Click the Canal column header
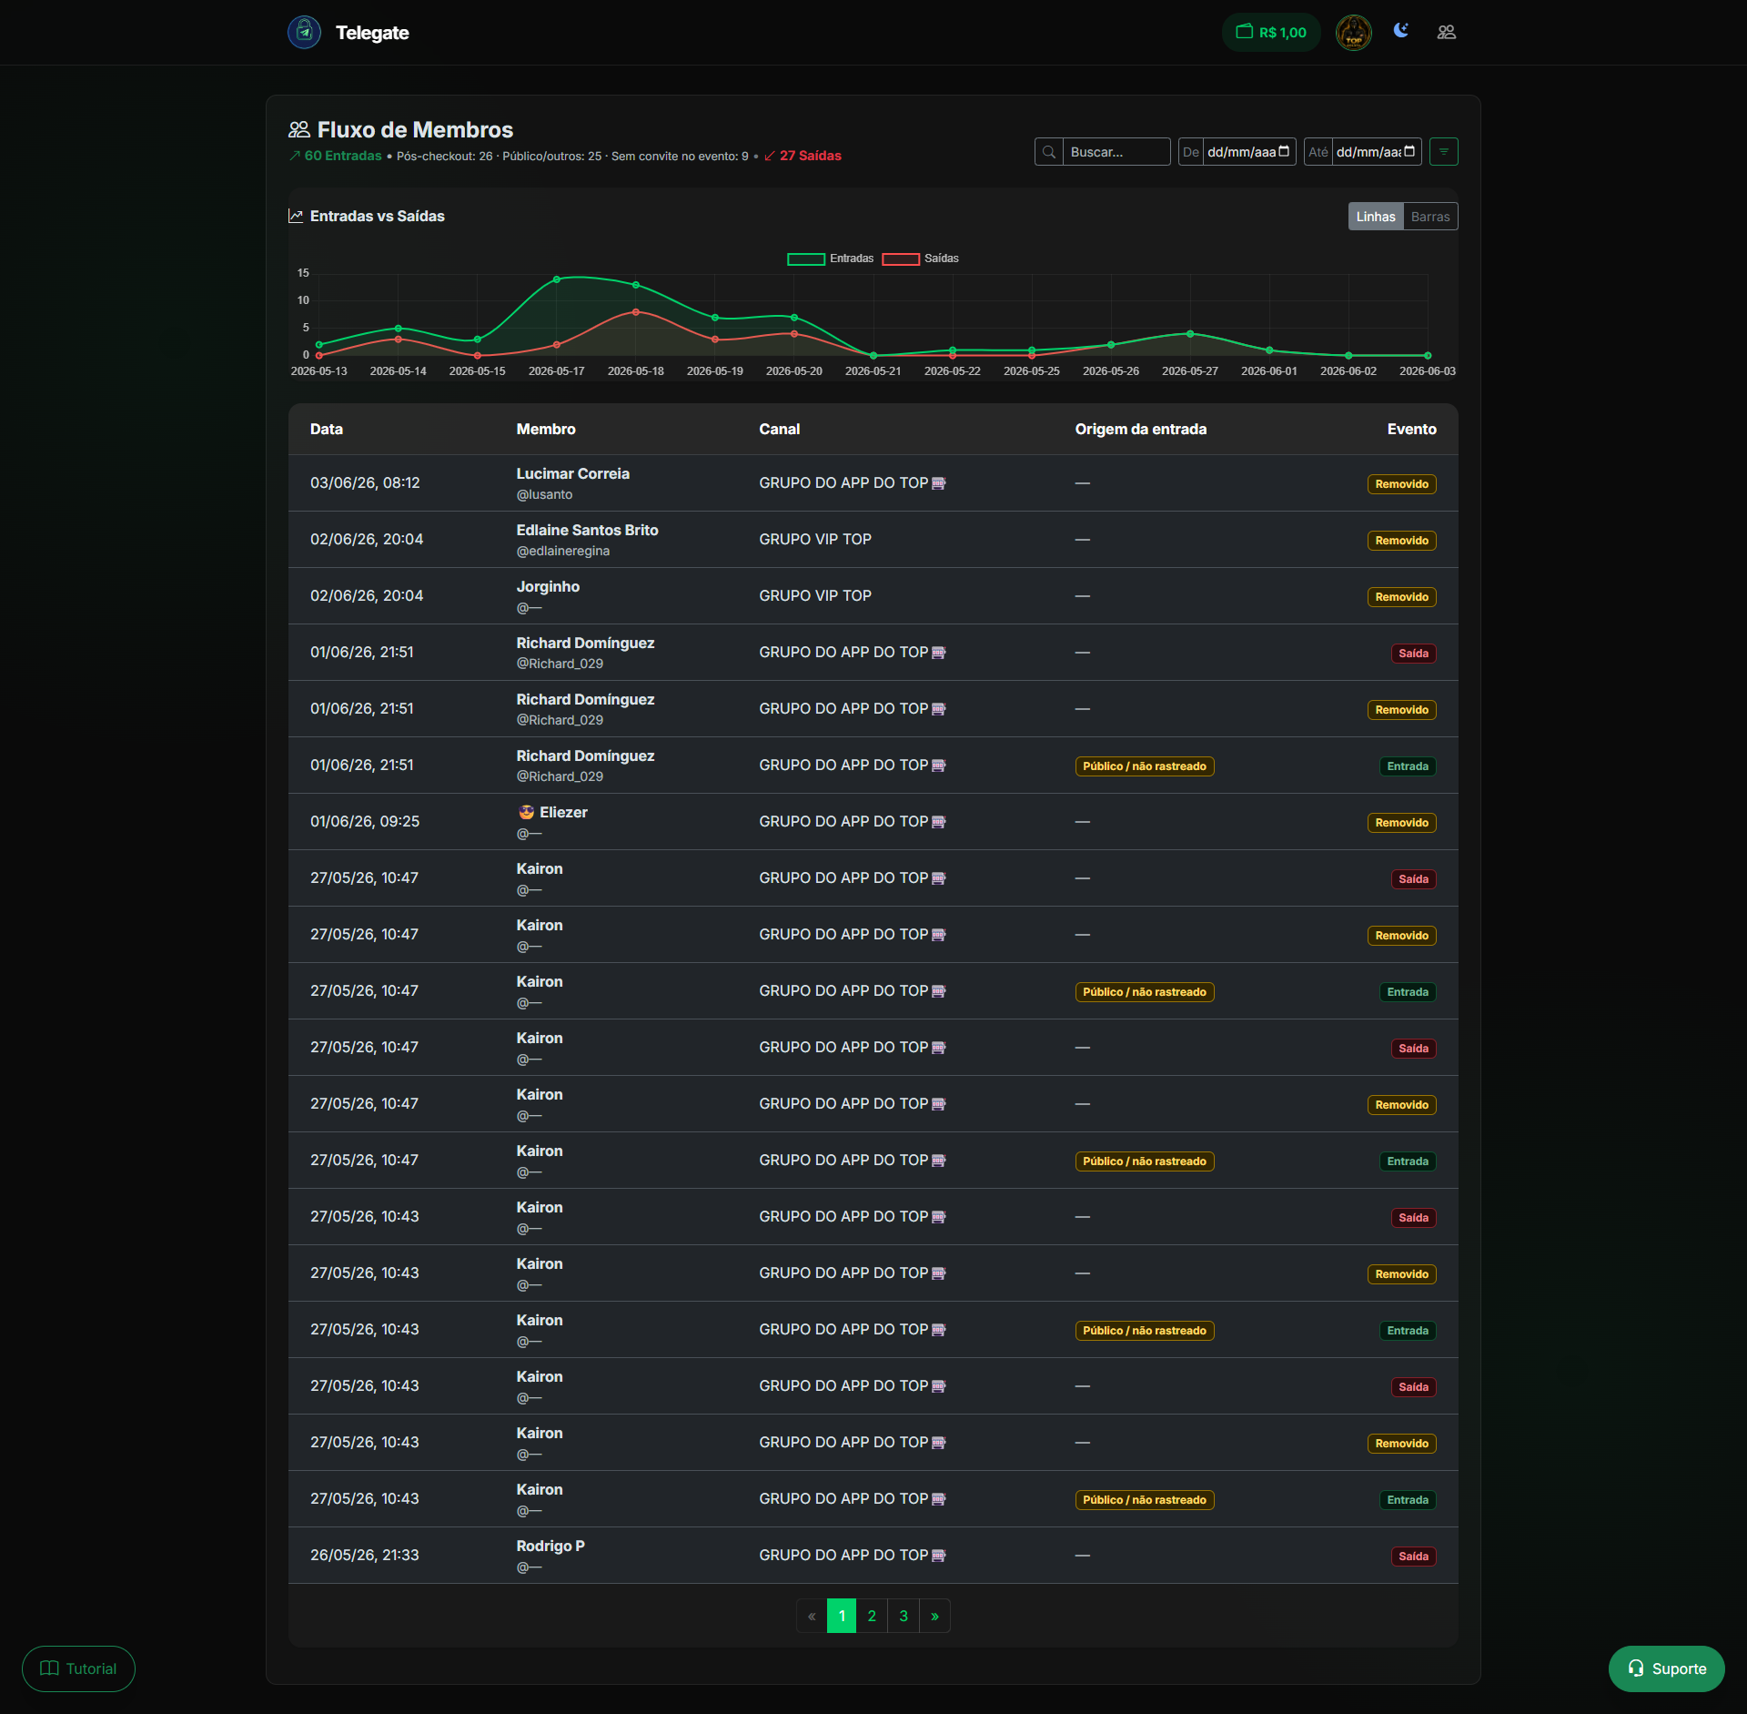Viewport: 1747px width, 1714px height. [x=780, y=430]
